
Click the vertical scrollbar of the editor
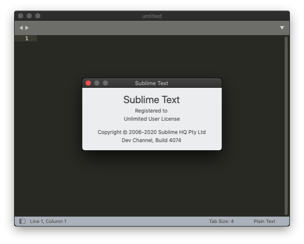click(x=286, y=126)
